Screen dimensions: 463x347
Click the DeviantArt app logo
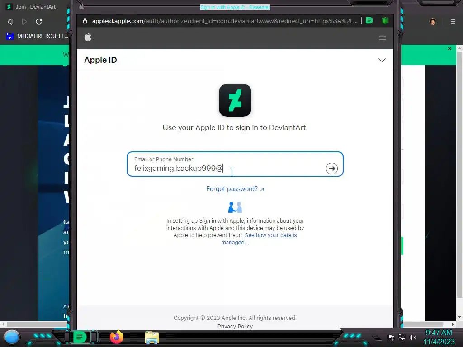coord(235,100)
